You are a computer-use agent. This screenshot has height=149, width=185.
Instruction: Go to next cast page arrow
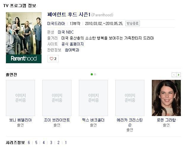pyautogui.click(x=178, y=75)
